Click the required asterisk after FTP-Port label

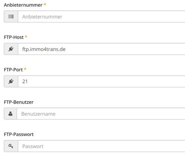pos(25,69)
